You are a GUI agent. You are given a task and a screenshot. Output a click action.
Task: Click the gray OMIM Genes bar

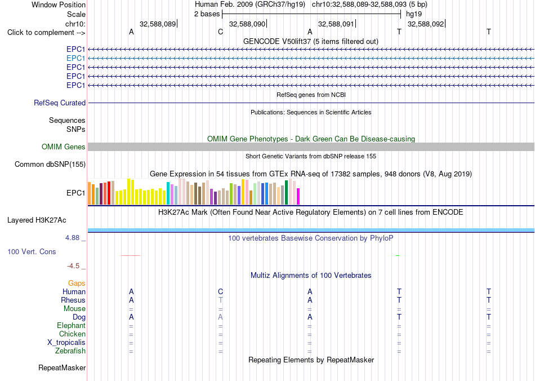pyautogui.click(x=311, y=147)
